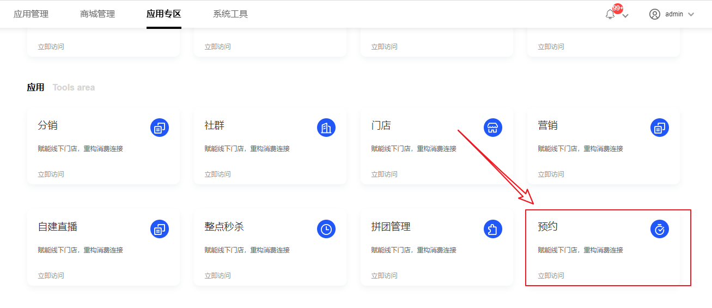Open the 系统工具 tab
This screenshot has height=308, width=712.
(230, 14)
